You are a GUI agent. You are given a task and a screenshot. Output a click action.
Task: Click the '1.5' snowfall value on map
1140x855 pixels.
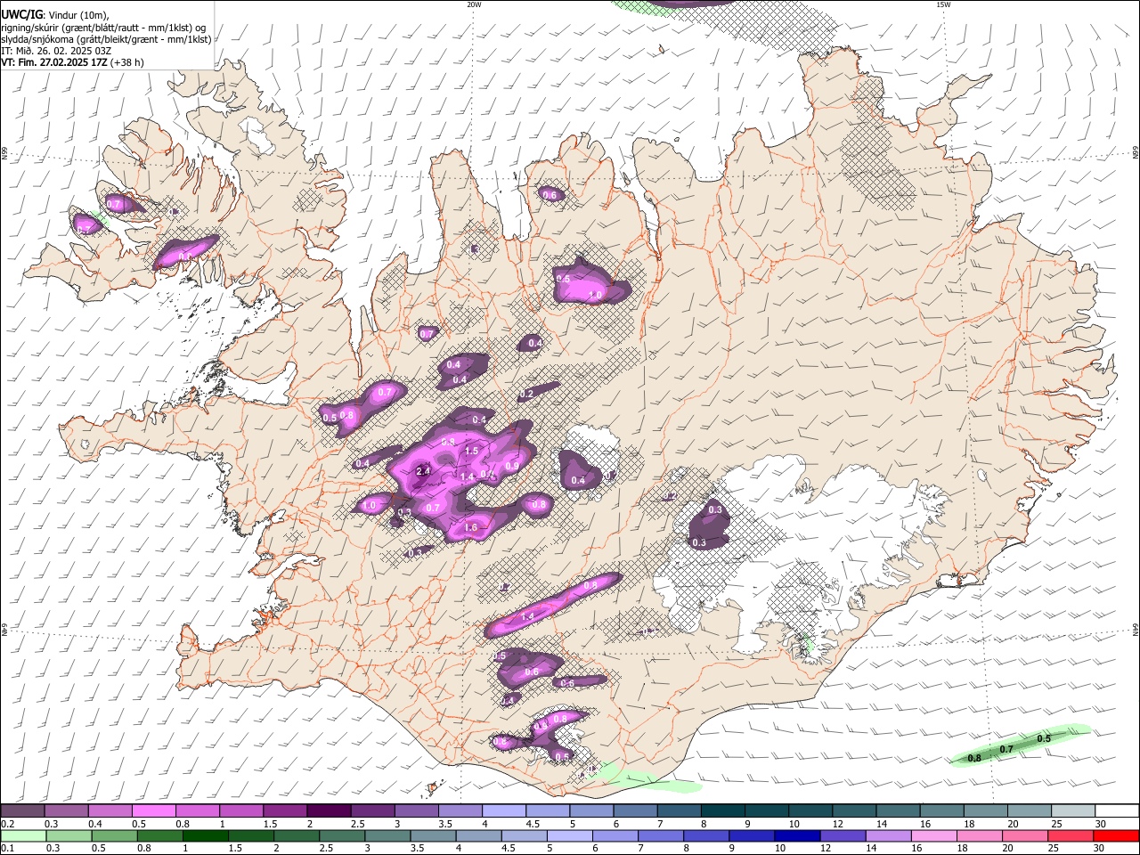click(x=472, y=452)
